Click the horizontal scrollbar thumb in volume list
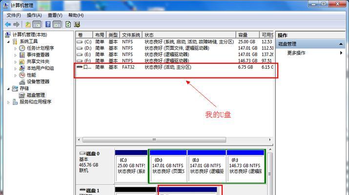This screenshot has width=349, height=195. (x=154, y=140)
